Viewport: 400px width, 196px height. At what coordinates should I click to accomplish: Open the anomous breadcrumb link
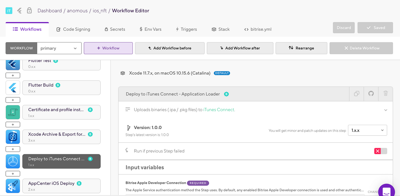pyautogui.click(x=77, y=11)
